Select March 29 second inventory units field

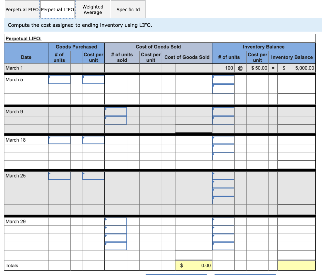[x=223, y=230]
